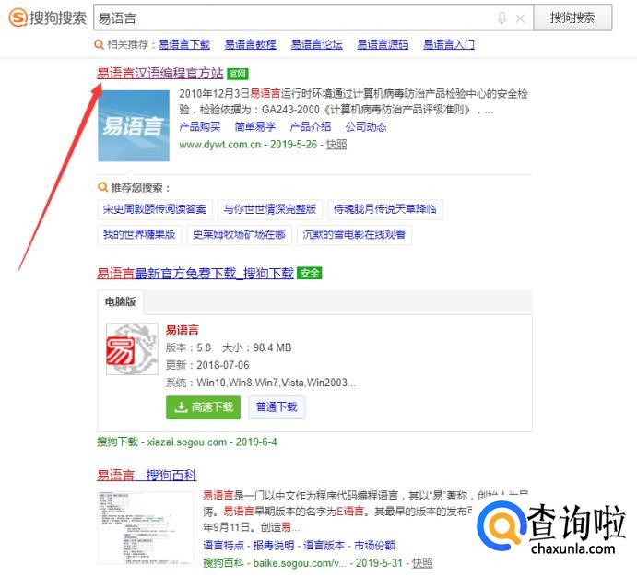Open 易语言 - 搜狗百科 result
This screenshot has height=577, width=637.
point(147,475)
